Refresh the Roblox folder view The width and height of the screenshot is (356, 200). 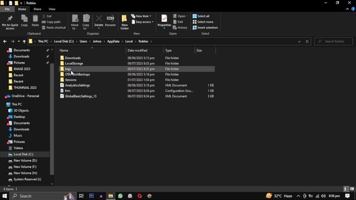click(x=307, y=42)
